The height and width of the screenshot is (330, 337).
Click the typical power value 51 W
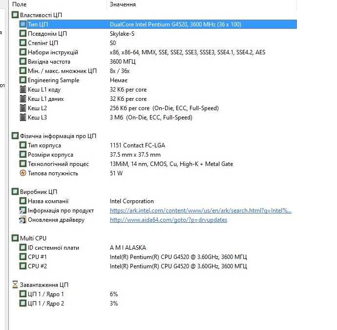pyautogui.click(x=116, y=173)
